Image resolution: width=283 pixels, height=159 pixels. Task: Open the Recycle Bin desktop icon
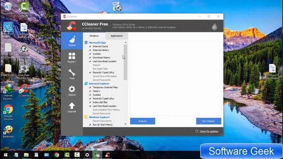(8, 8)
